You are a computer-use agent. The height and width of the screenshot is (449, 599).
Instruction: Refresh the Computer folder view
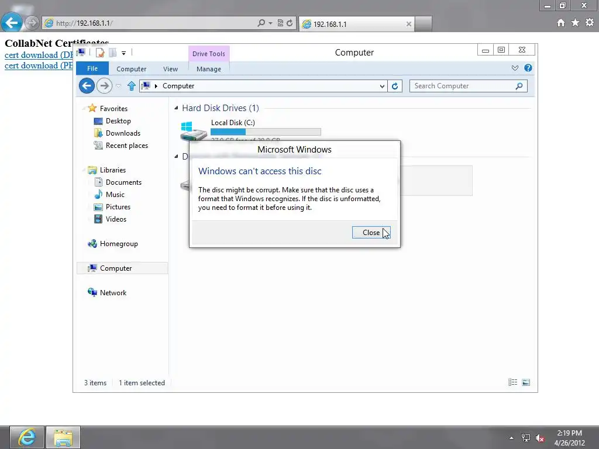click(x=395, y=86)
